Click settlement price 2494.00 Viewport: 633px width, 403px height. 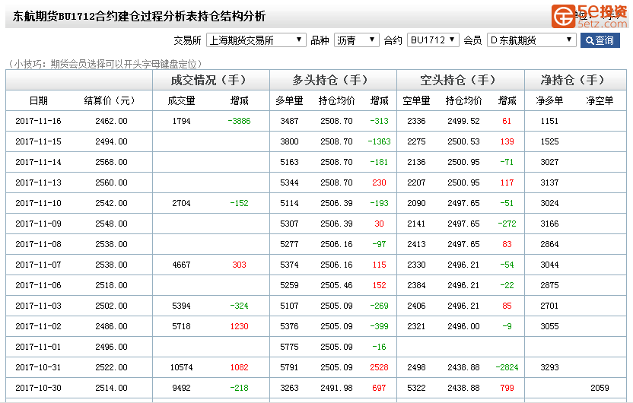click(x=111, y=141)
